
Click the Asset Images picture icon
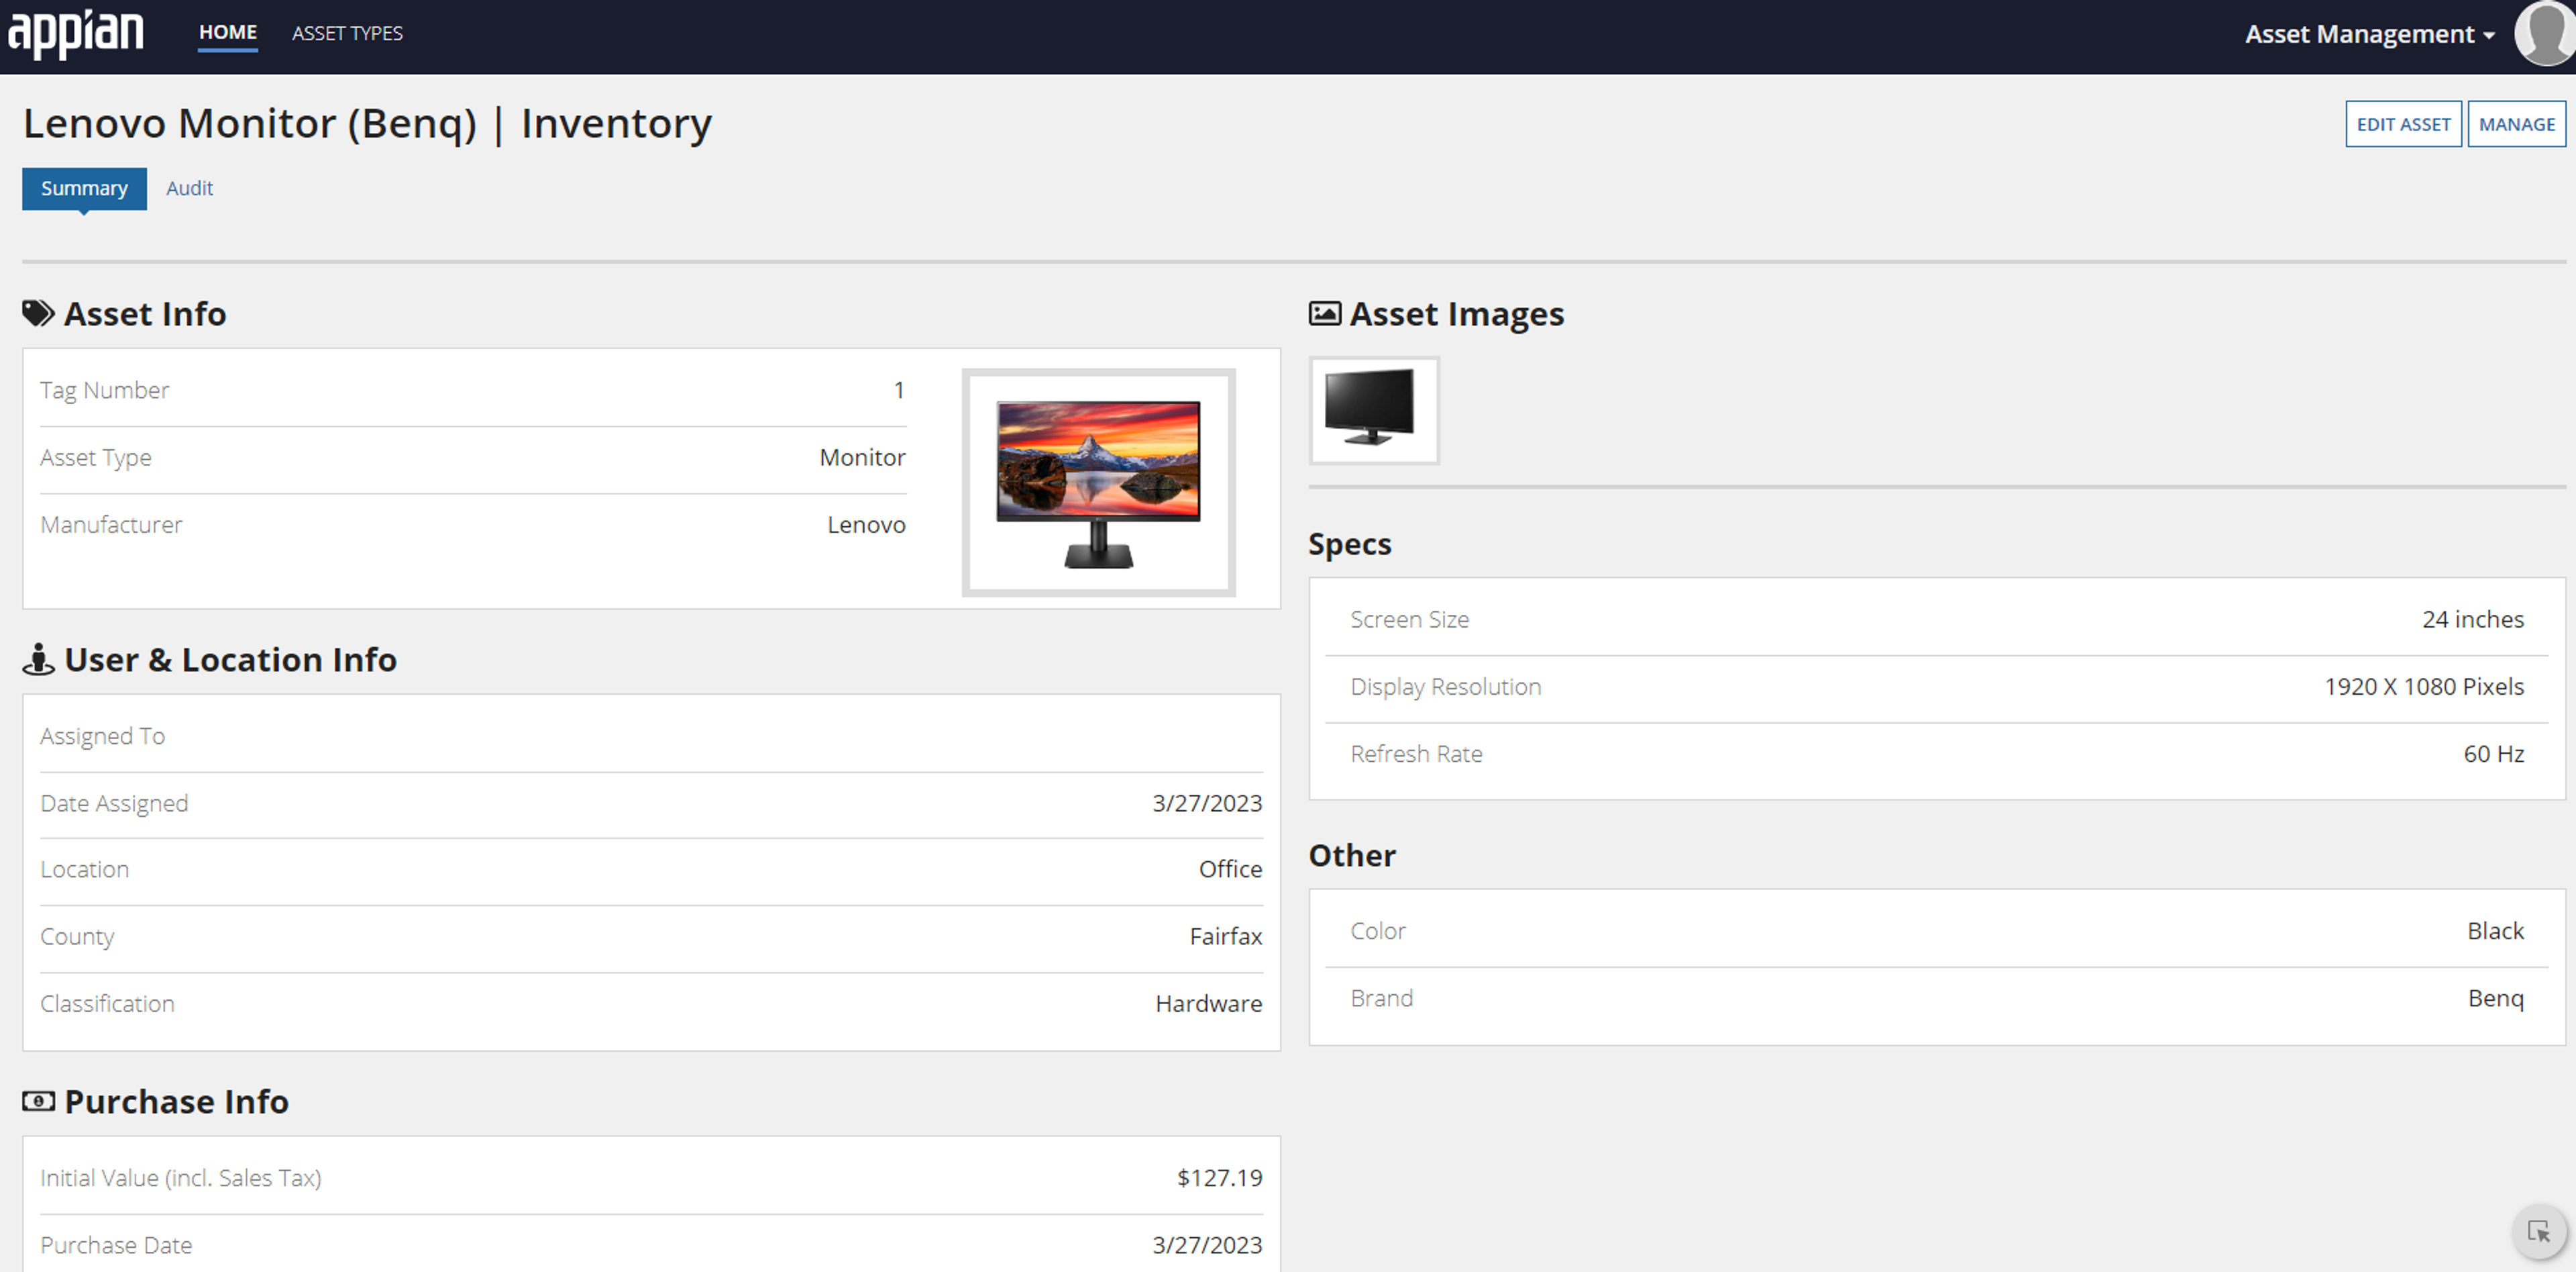[x=1325, y=314]
